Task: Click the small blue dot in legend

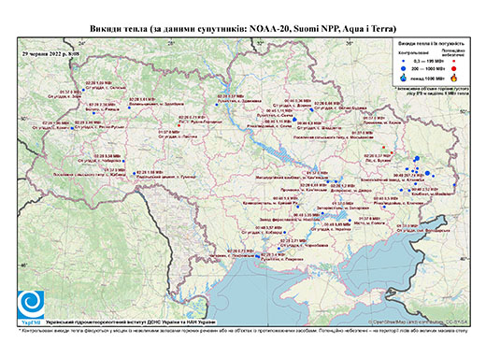Action: pos(404,61)
